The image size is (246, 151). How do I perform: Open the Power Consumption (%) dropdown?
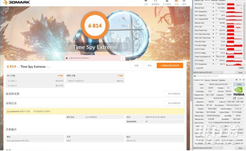pos(213,57)
